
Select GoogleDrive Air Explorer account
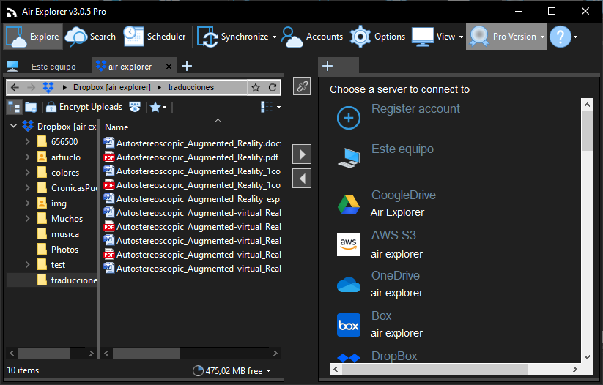[386, 203]
